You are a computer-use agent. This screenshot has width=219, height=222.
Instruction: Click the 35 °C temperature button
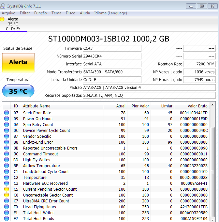(x=18, y=91)
